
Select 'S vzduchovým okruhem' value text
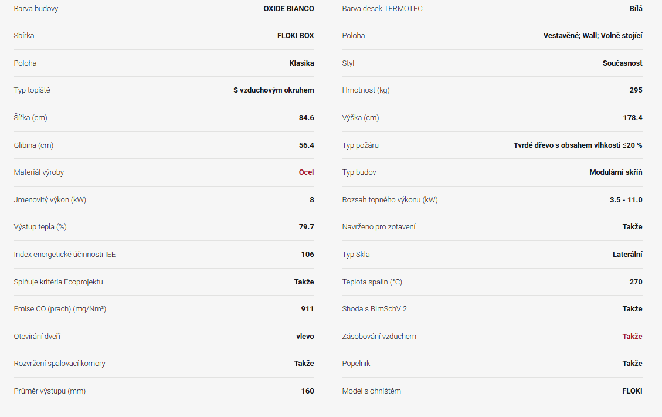click(x=273, y=90)
